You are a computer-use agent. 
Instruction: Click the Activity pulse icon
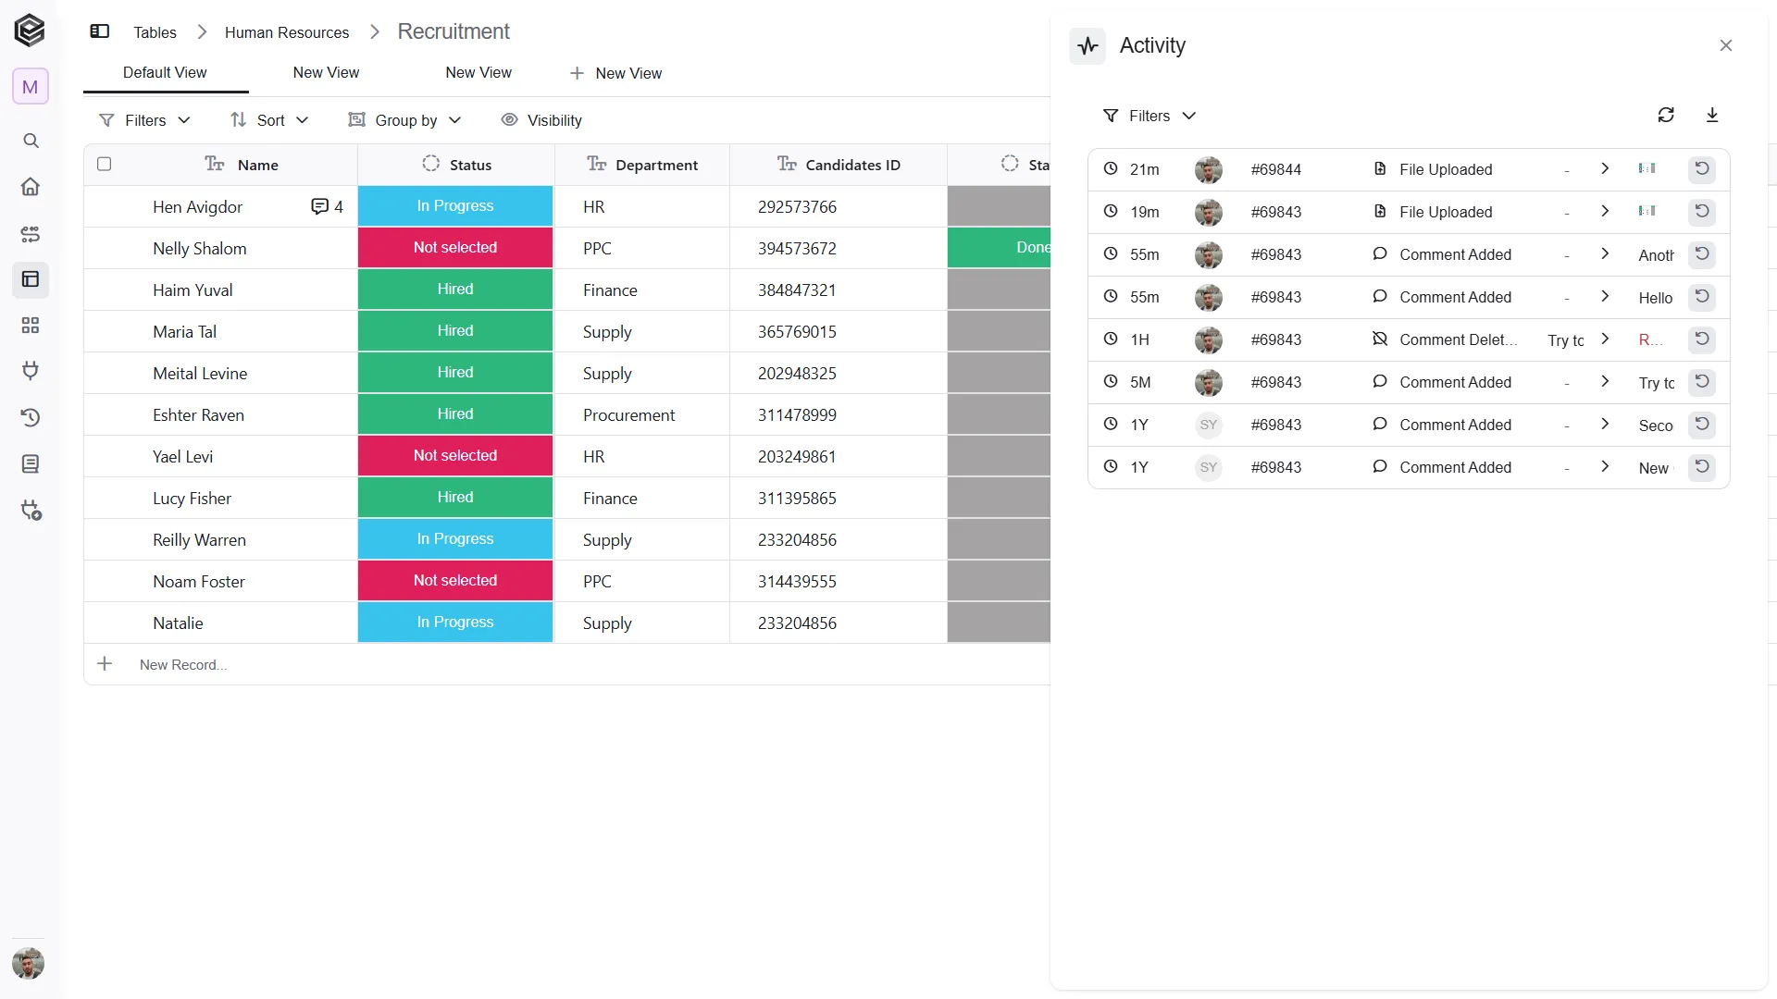point(1087,45)
